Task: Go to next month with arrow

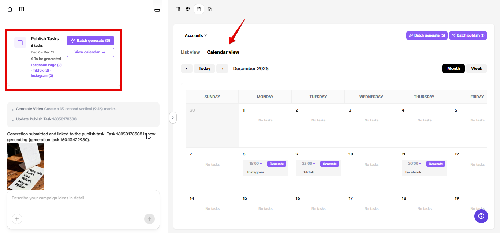Action: [222, 68]
